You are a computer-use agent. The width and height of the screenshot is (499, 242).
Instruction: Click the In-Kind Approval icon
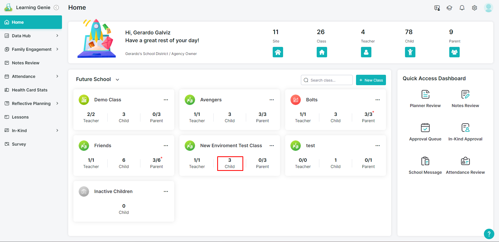pos(465,128)
